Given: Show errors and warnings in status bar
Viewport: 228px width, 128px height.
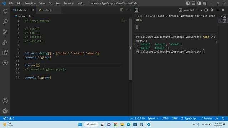Looking at the screenshot, I should point(9,118).
